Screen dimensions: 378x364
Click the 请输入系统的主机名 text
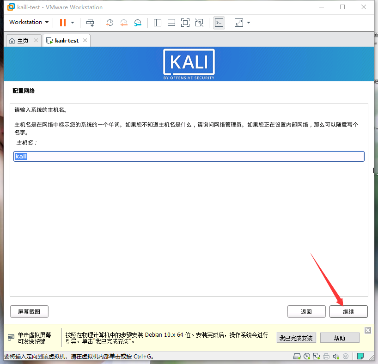41,110
